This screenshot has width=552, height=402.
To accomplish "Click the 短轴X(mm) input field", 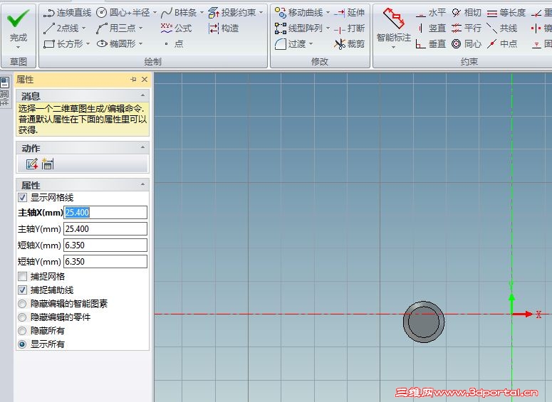I will (x=105, y=245).
